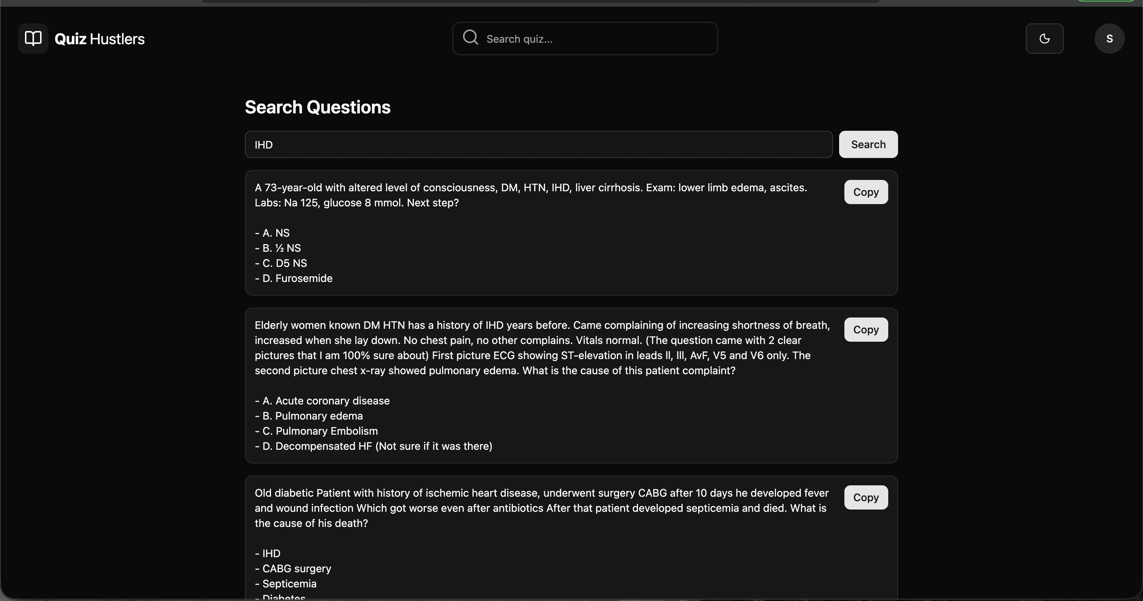
Task: Select option 'B. Pulmonary edema'
Action: 309,416
